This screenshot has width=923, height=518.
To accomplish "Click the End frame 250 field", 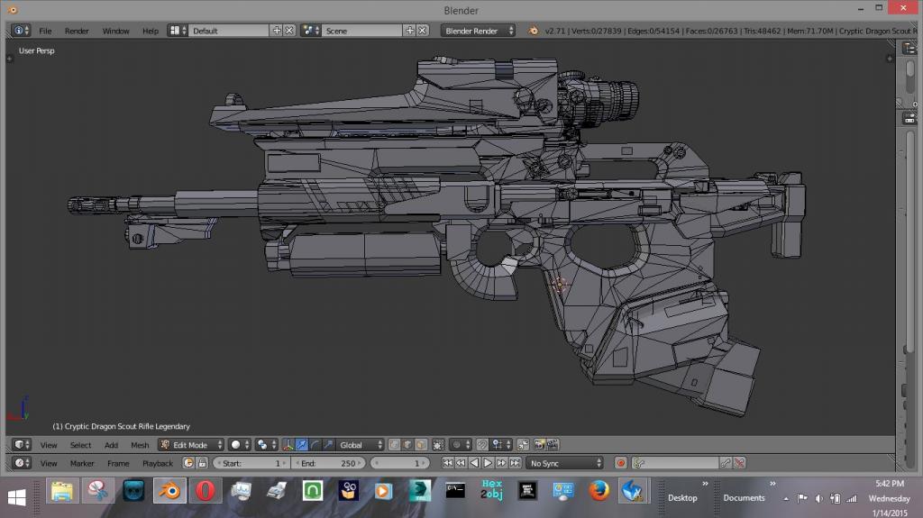I will pyautogui.click(x=329, y=463).
